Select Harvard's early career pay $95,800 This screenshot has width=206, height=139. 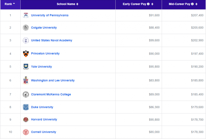(154, 120)
